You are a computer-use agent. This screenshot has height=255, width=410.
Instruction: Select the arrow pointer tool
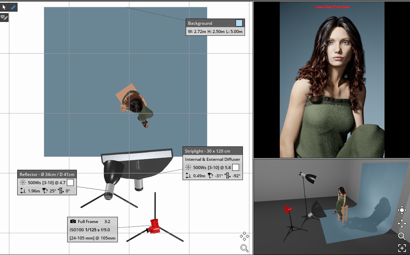4,7
